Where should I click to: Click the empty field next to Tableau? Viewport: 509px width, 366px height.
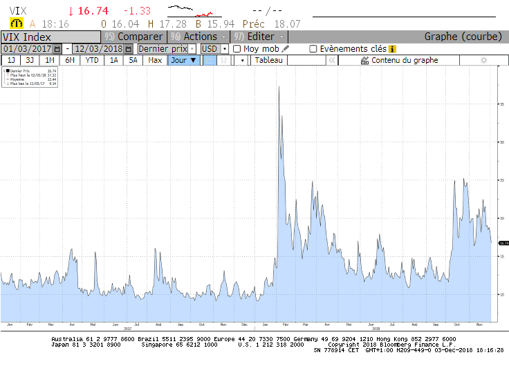pyautogui.click(x=306, y=60)
